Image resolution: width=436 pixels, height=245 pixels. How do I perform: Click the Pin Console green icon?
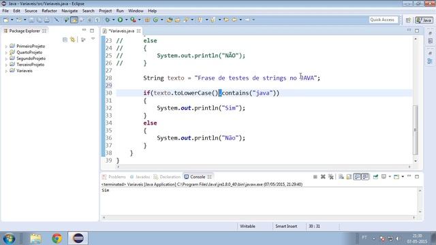pos(375,177)
